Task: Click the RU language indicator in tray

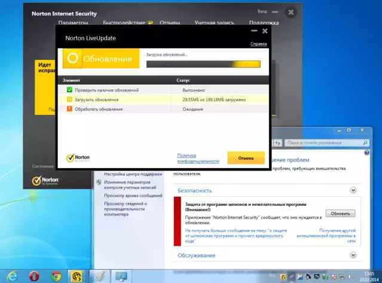Action: [272, 276]
